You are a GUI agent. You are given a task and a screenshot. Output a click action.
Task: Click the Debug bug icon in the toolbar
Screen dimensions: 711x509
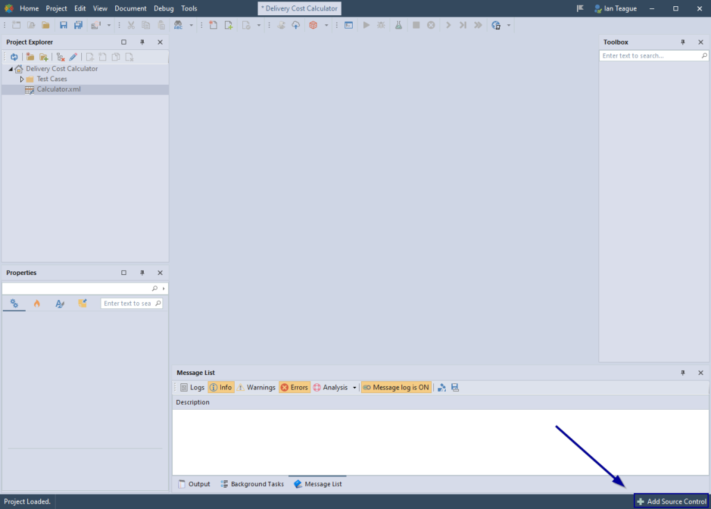[x=381, y=26]
